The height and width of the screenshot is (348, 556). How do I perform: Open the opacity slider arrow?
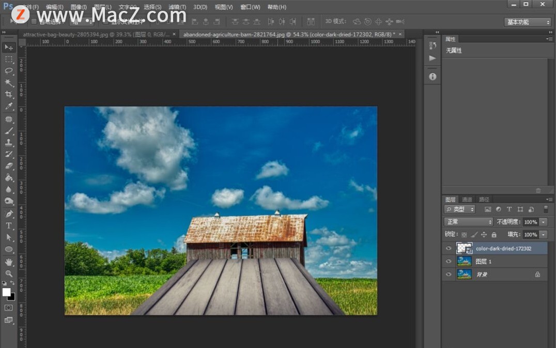coord(544,222)
